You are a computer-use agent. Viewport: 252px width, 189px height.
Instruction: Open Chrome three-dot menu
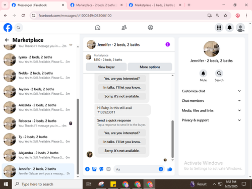[x=246, y=16]
